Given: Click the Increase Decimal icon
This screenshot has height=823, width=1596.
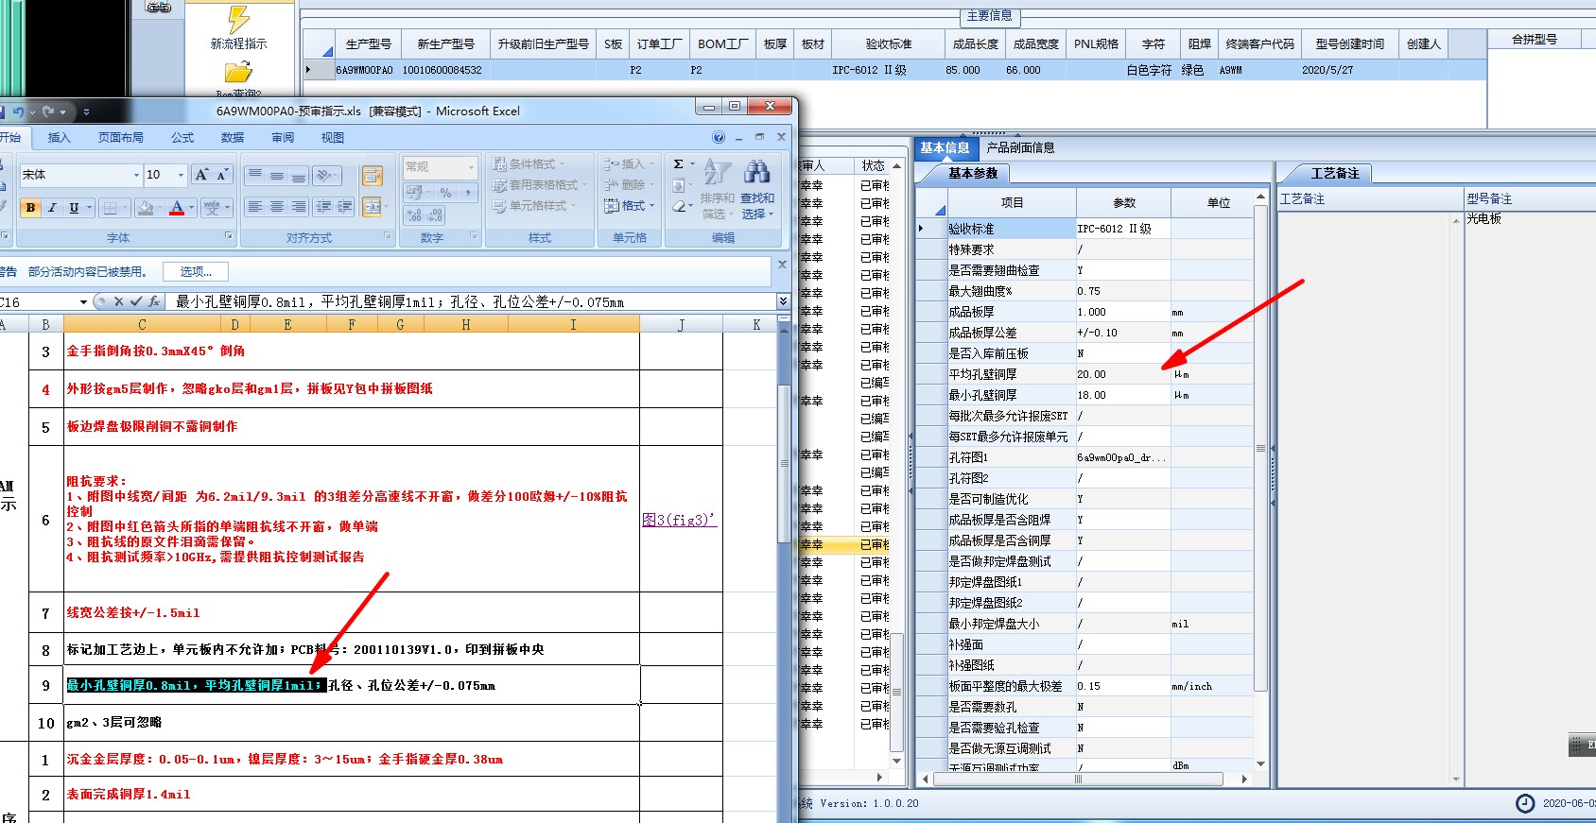Looking at the screenshot, I should pos(414,215).
